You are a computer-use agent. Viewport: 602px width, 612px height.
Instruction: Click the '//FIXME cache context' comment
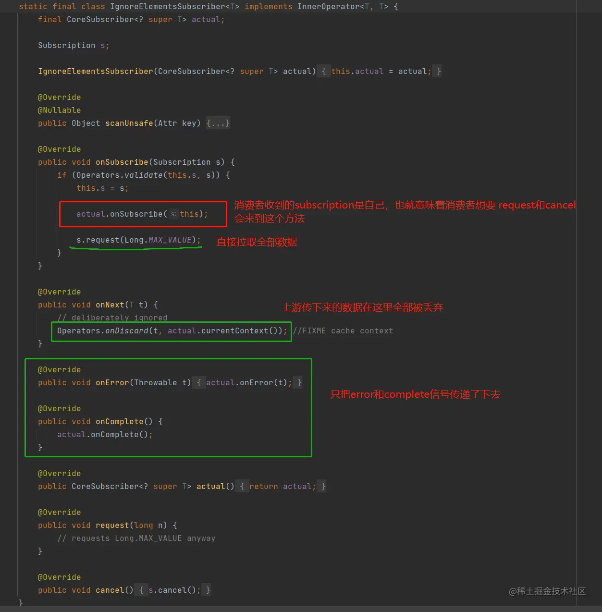tap(343, 331)
